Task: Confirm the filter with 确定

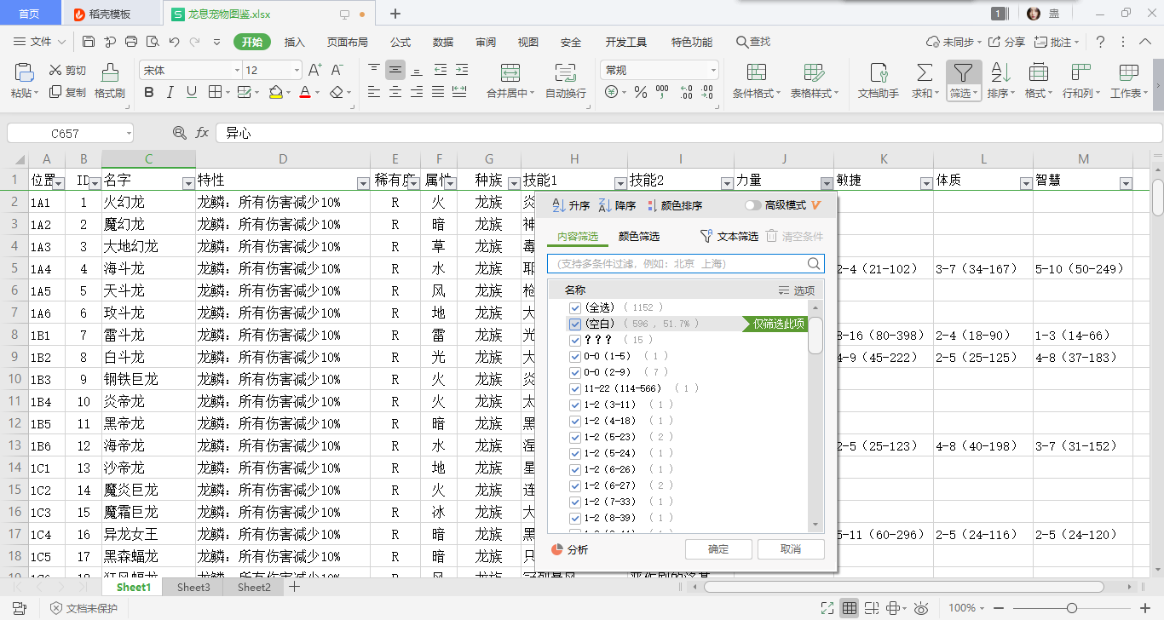Action: pos(718,549)
